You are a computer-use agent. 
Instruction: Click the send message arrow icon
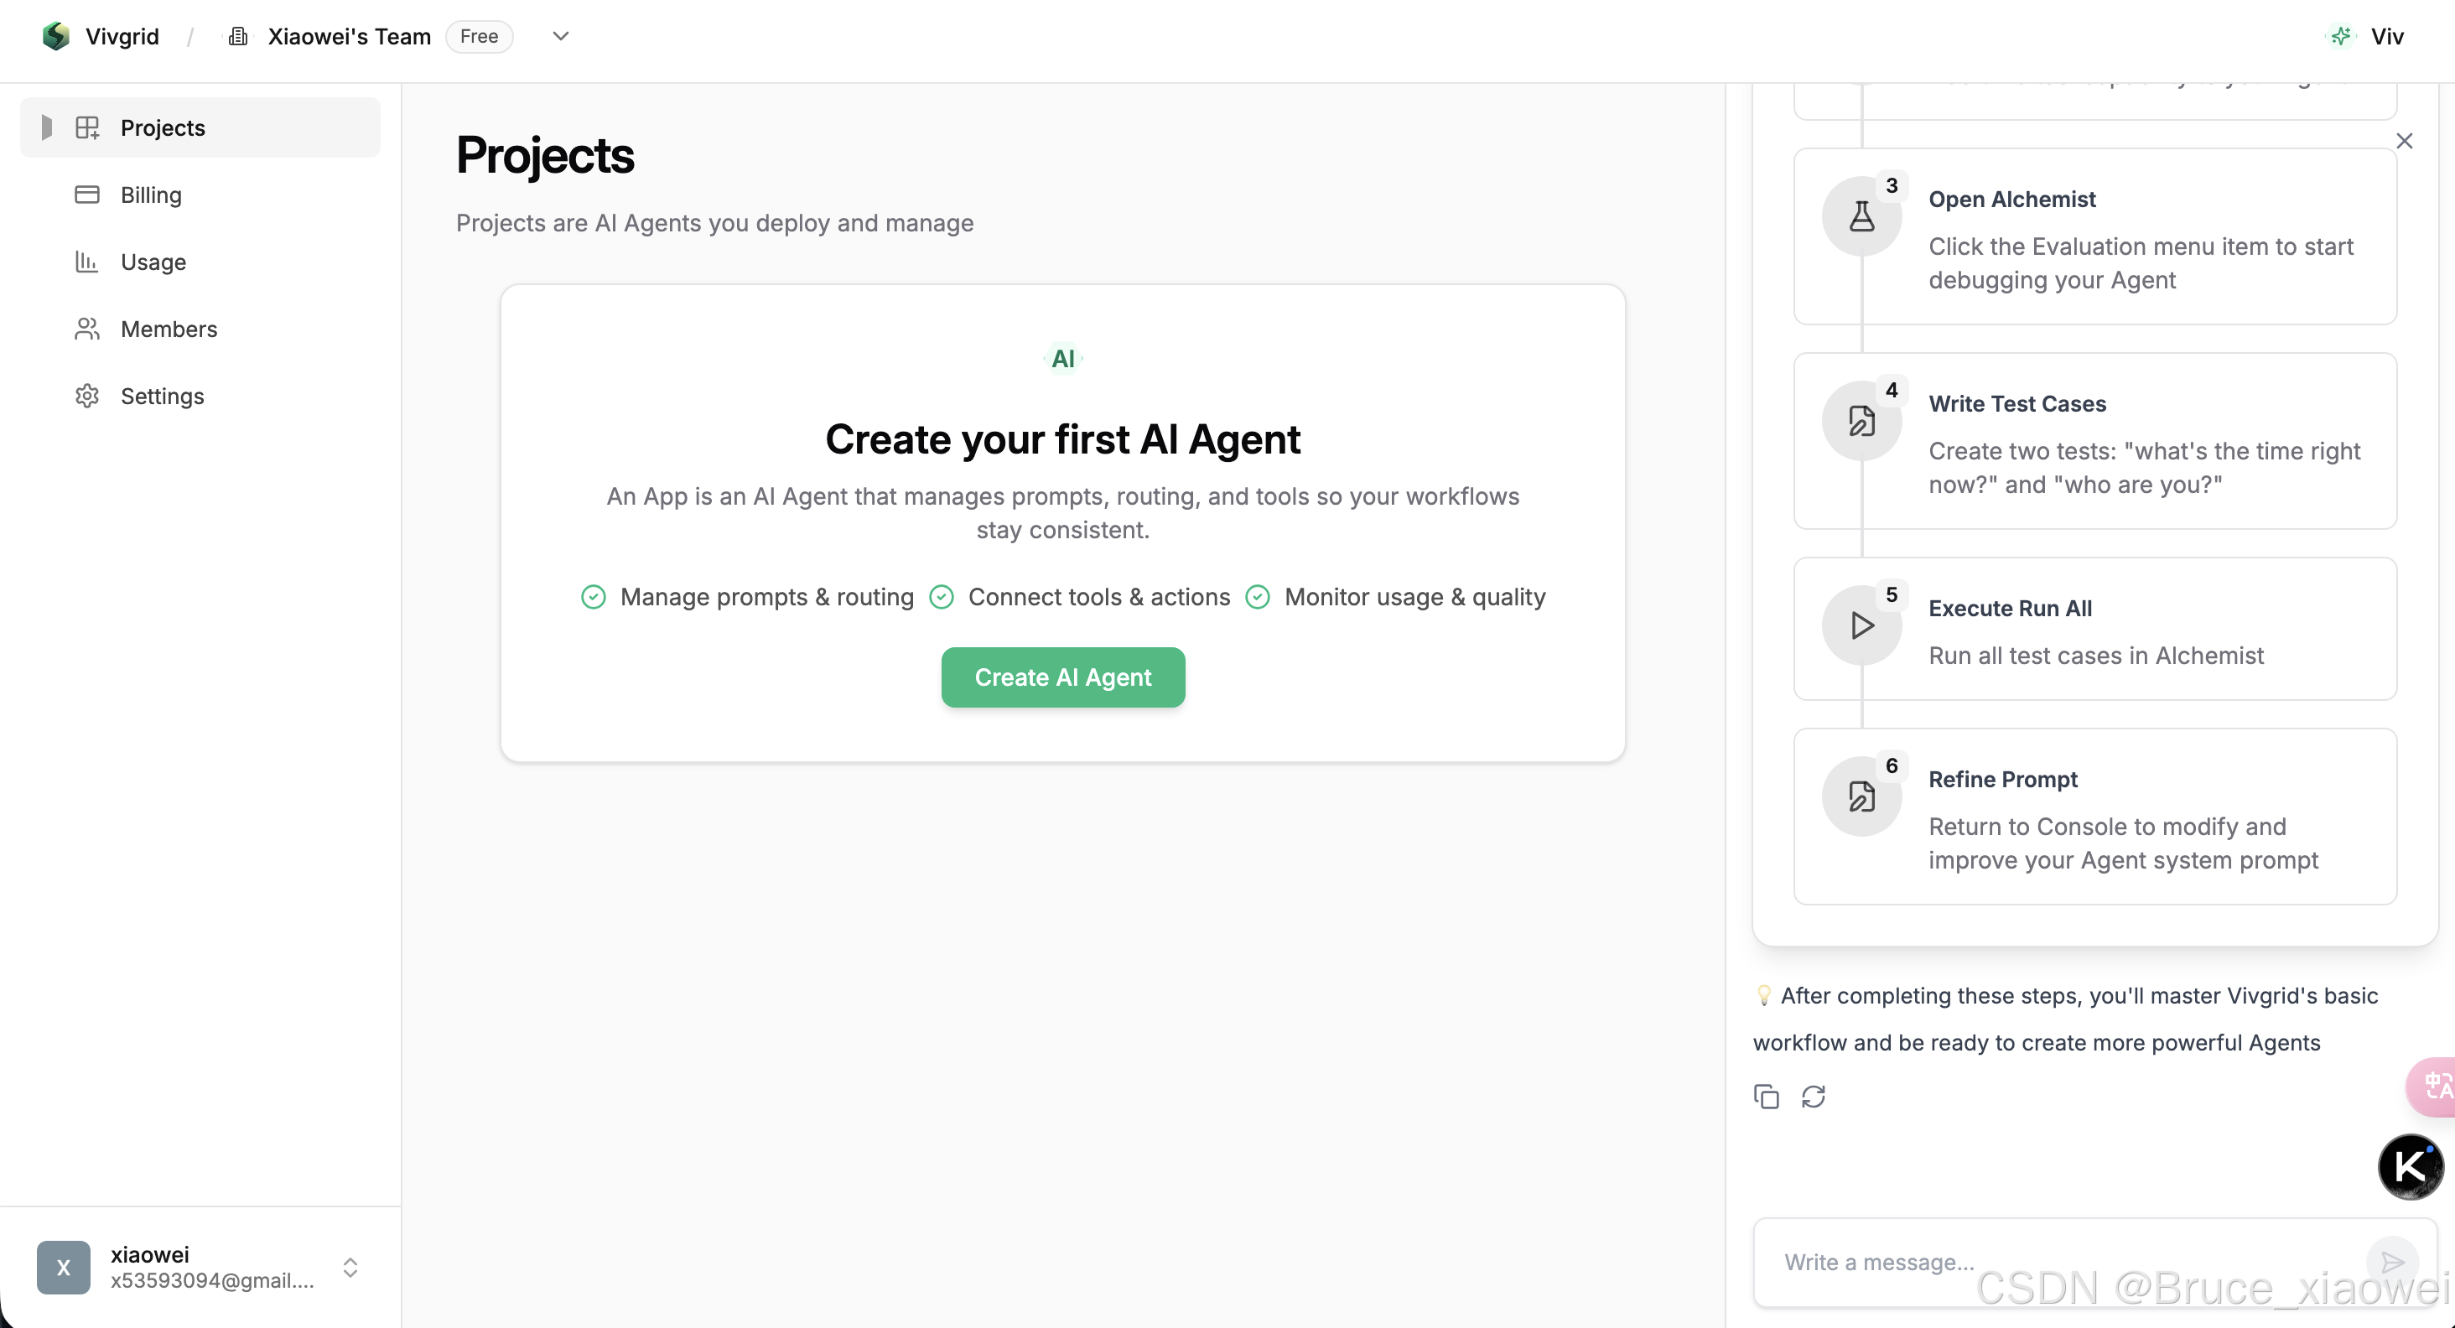(2392, 1263)
